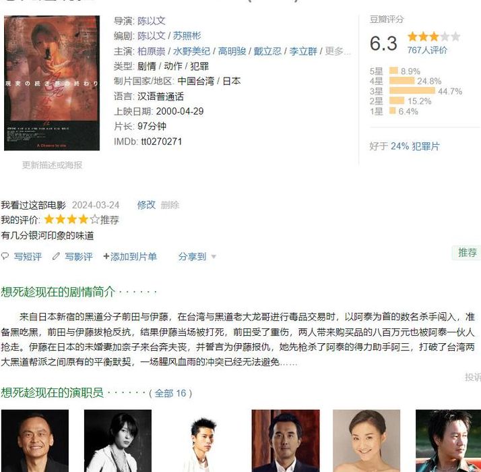Open the 犯罪片 genre ranking link
This screenshot has width=481, height=472.
[x=426, y=146]
